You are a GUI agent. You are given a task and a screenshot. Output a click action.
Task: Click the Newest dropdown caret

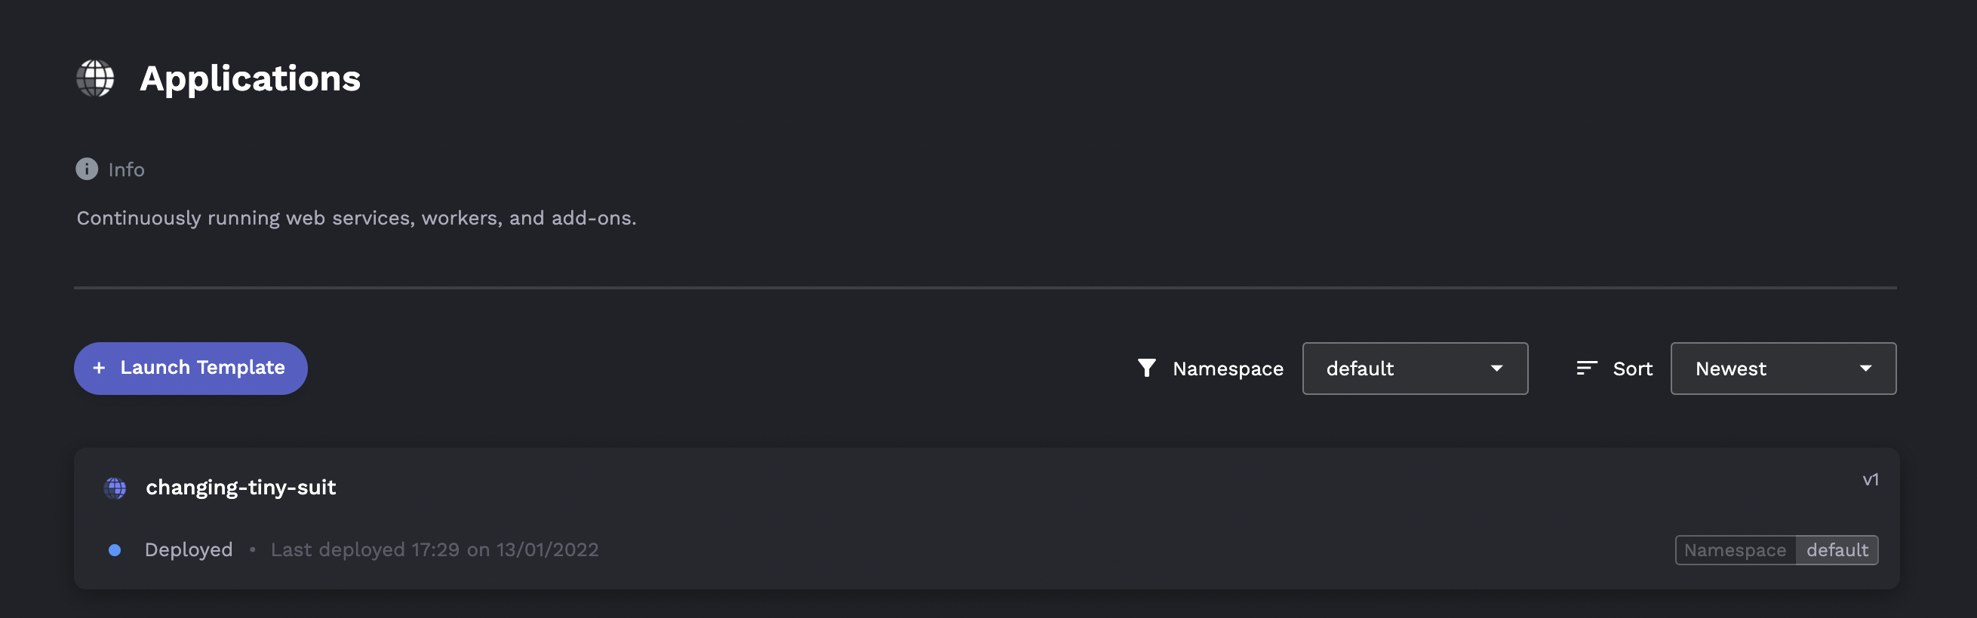point(1865,368)
